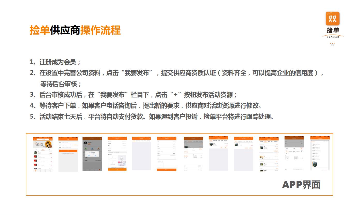Open the dimmed thumbnail with option tag buttons
This screenshot has height=215, width=358.
294,153
